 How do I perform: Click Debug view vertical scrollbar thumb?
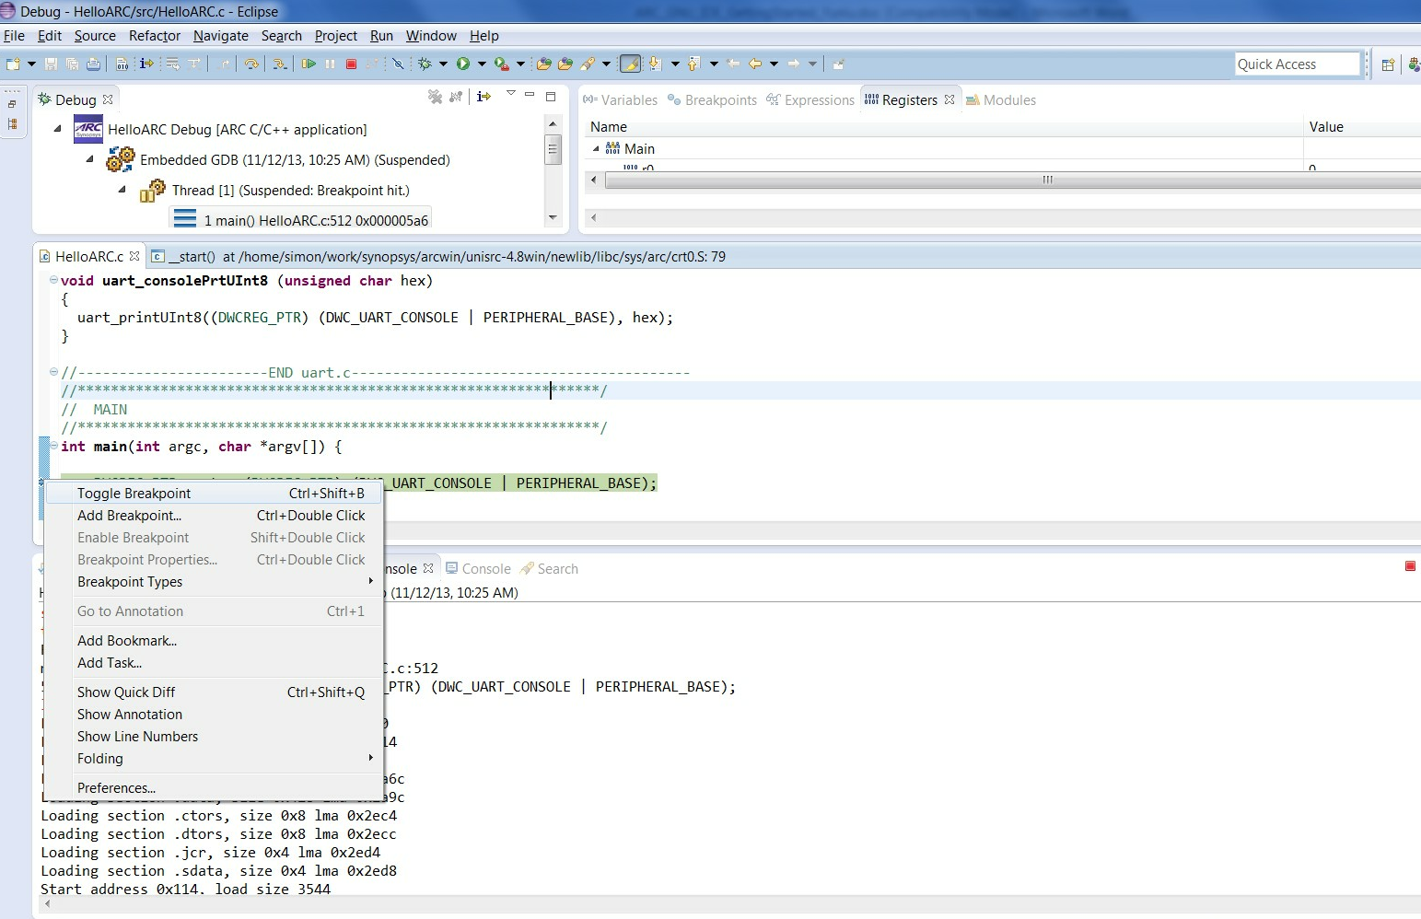pos(553,148)
